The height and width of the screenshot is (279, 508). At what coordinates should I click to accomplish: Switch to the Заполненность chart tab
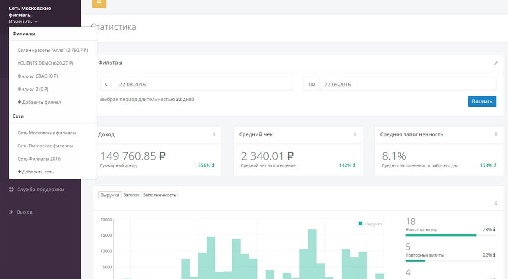pos(160,195)
